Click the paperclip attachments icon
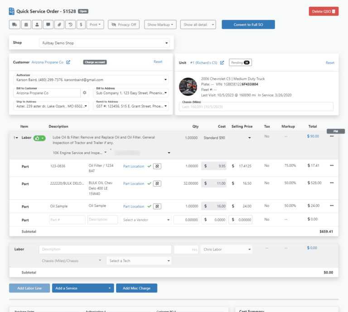348x312 pixels. coord(59,24)
